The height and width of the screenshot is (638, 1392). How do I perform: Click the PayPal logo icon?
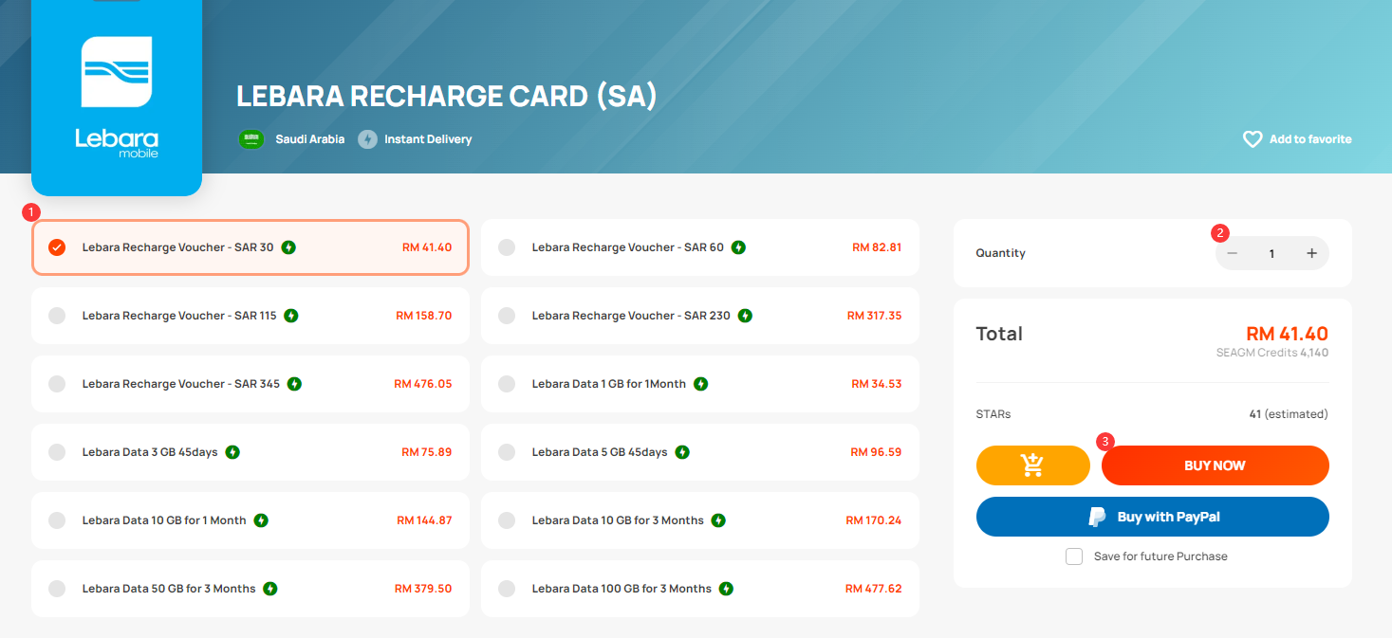pyautogui.click(x=1097, y=517)
